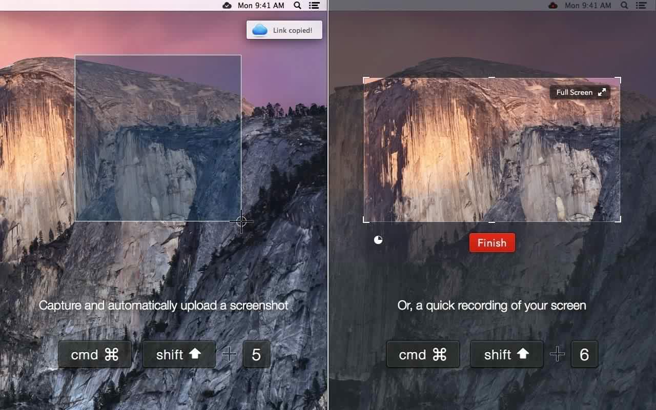Screen dimensions: 656x410
Task: Click the red recording cloud icon in right menu bar
Action: pyautogui.click(x=553, y=6)
